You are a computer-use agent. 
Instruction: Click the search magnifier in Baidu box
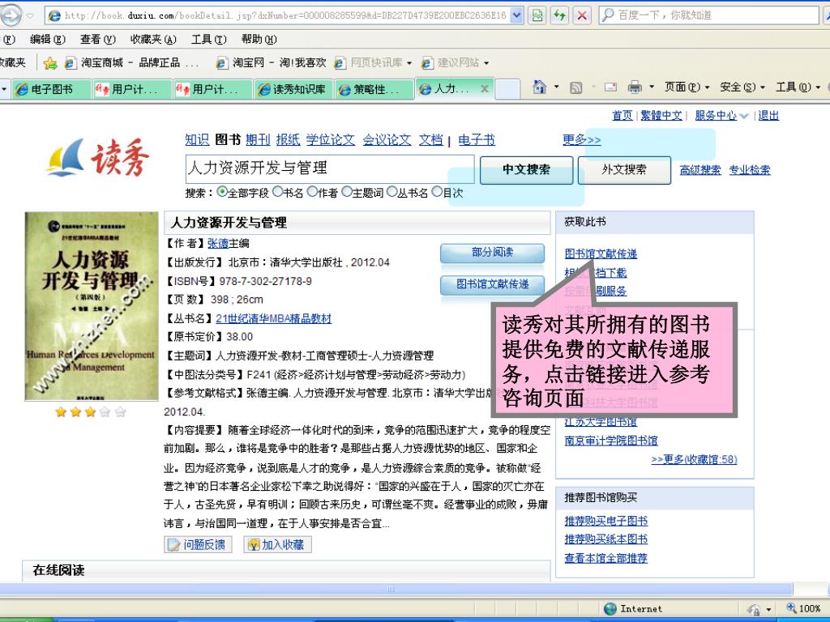pos(609,15)
